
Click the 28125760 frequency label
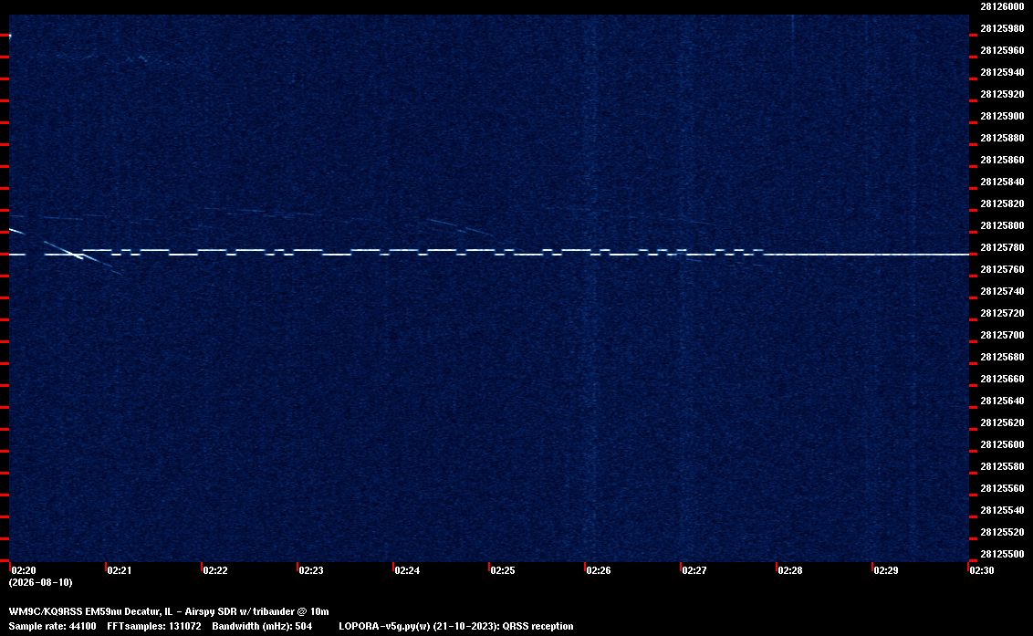click(1002, 269)
